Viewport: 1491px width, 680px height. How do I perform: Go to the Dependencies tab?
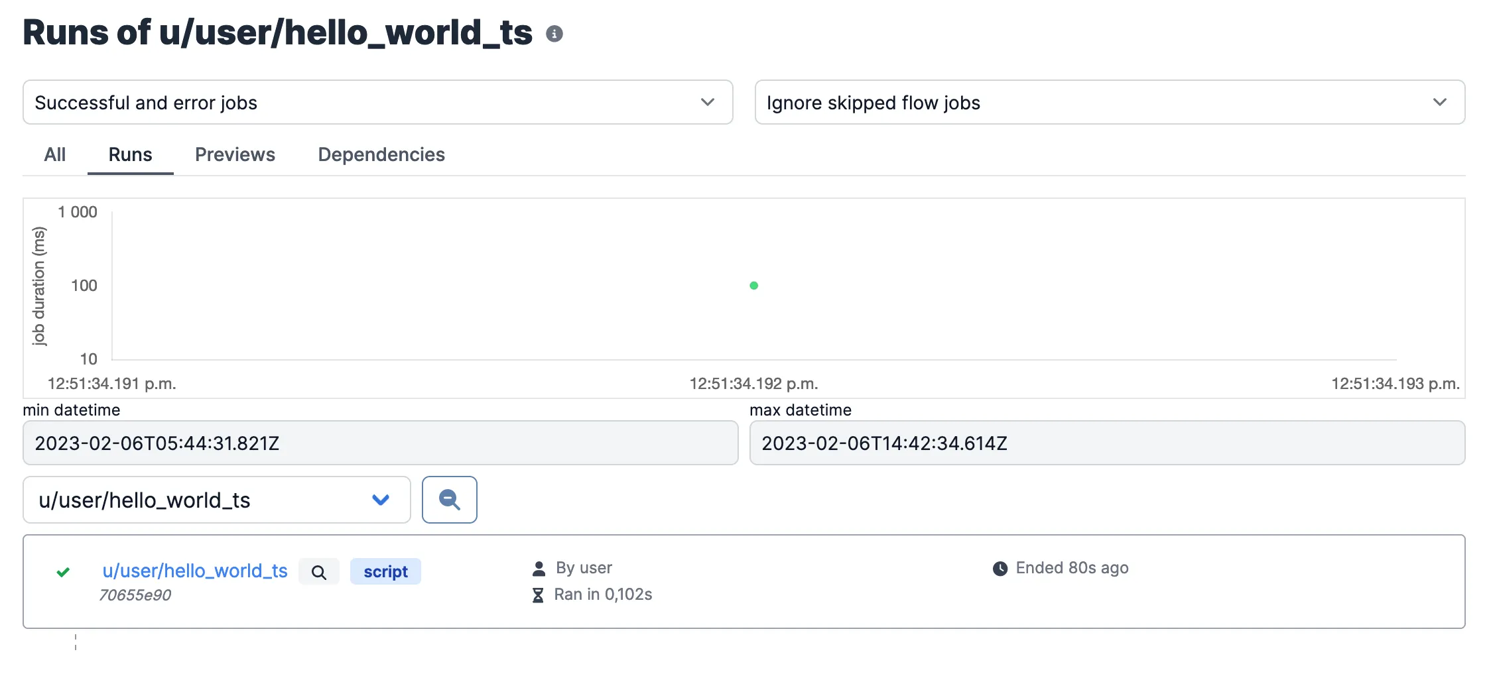coord(381,154)
